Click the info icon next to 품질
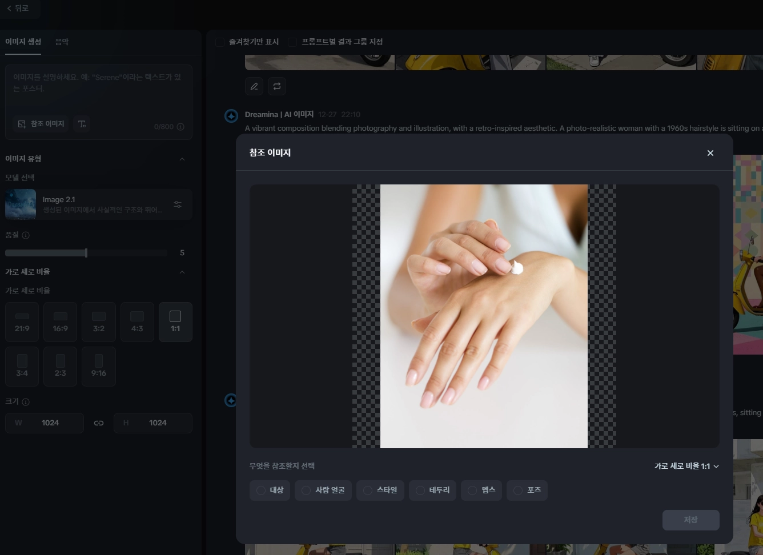 [26, 235]
